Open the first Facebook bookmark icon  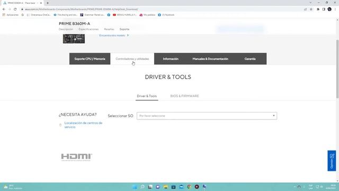[109, 15]
